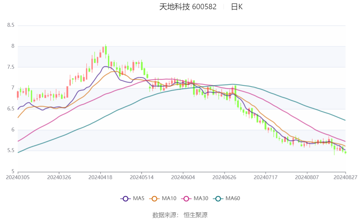Click the 20240326 date axis label

click(x=59, y=178)
